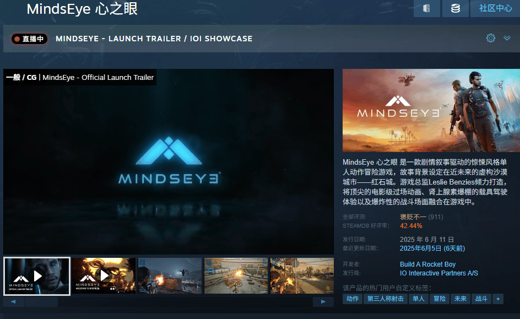Image resolution: width=520 pixels, height=319 pixels.
Task: Collapse the broadcast banner chevron
Action: (x=507, y=38)
